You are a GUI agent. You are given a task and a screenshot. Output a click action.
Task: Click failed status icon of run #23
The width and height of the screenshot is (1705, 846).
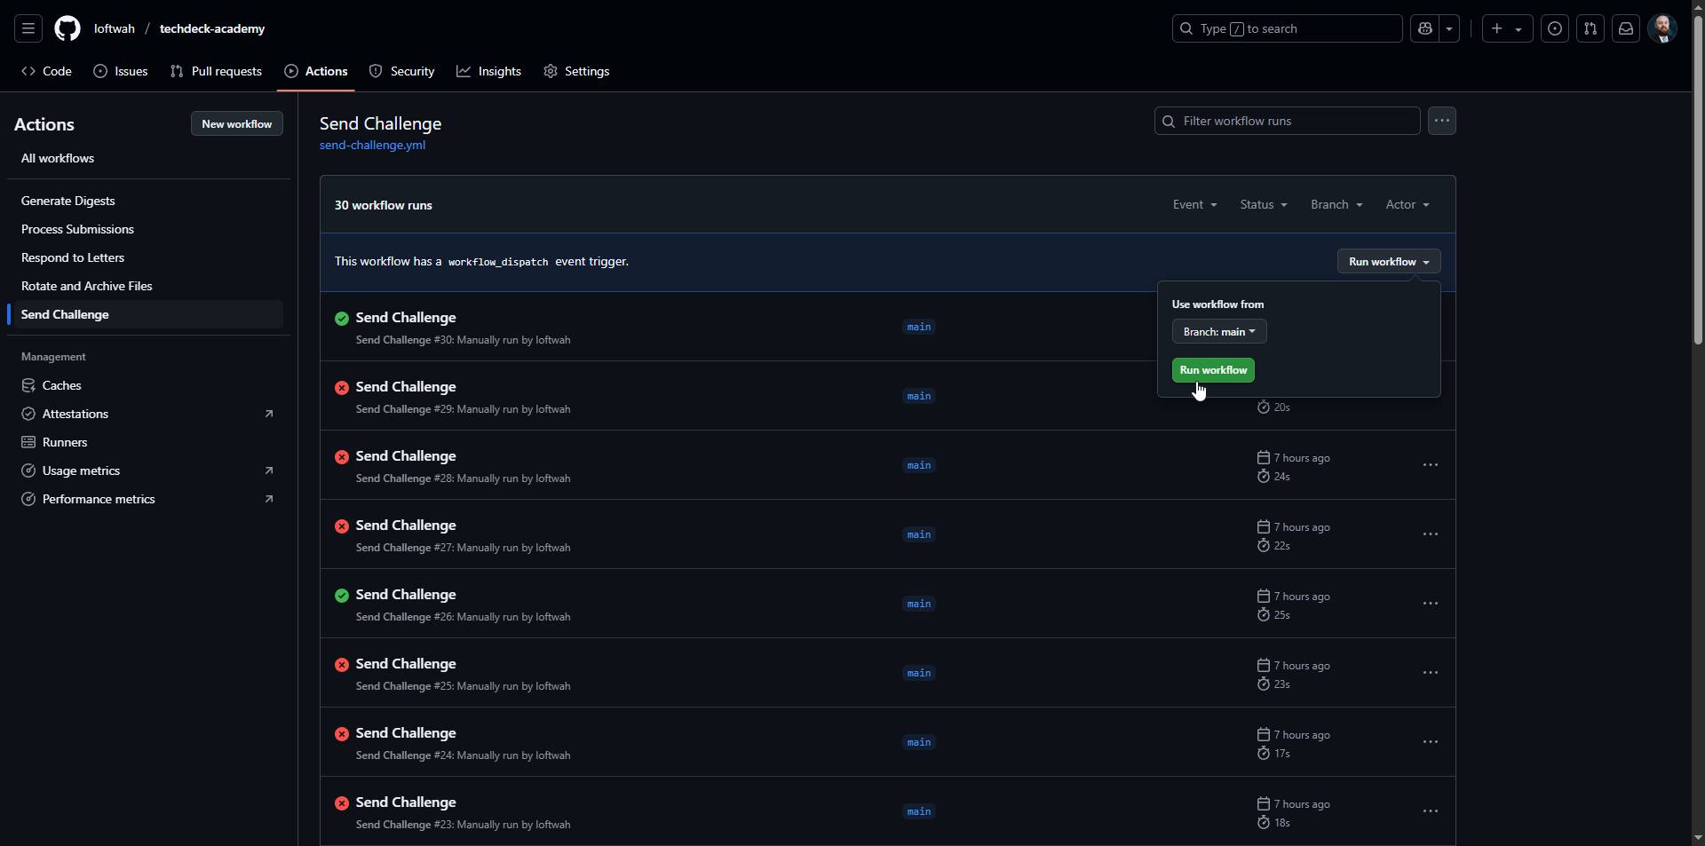[342, 803]
